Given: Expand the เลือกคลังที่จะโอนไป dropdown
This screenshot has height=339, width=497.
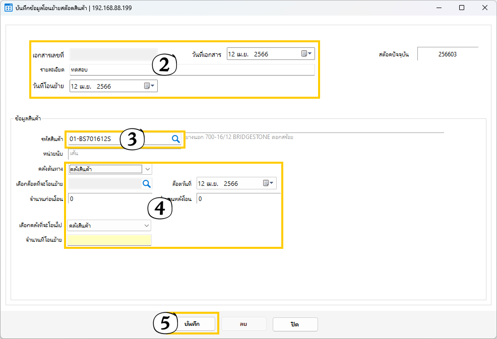Looking at the screenshot, I should [x=146, y=226].
